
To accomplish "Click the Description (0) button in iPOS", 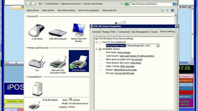I will click(x=186, y=80).
